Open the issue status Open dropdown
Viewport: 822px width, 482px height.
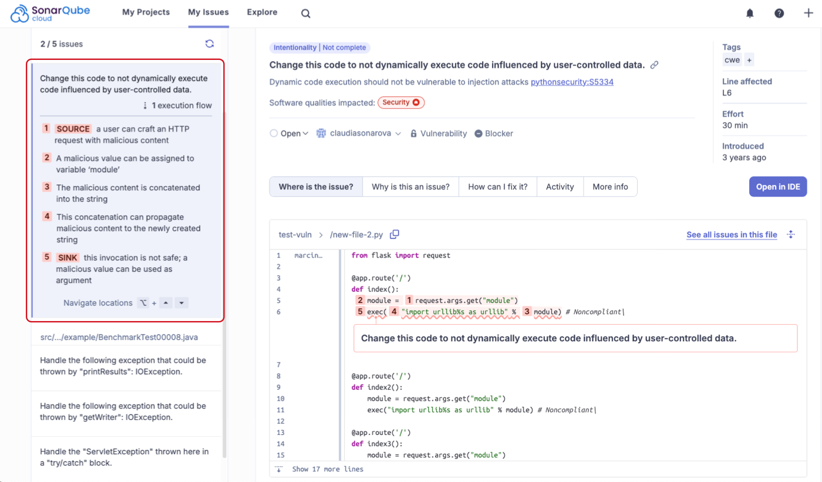(x=289, y=134)
